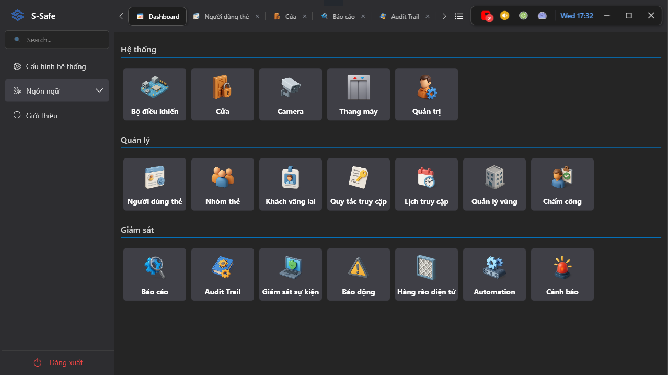This screenshot has height=375, width=668.
Task: Click Đăng xuất to log out
Action: 58,362
